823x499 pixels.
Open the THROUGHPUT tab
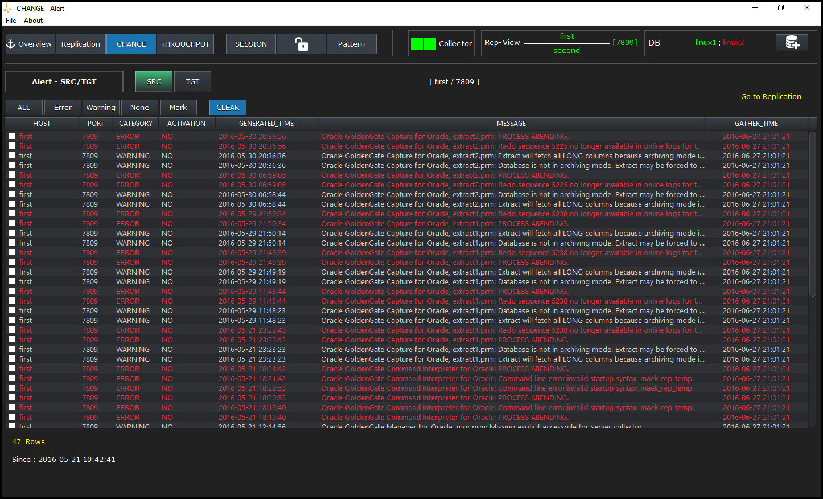[x=185, y=44]
